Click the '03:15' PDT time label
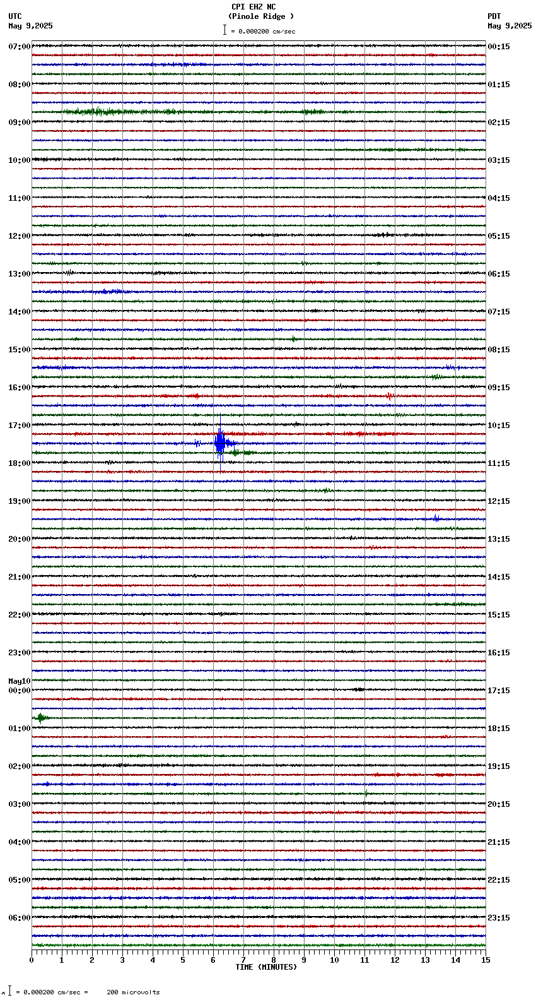 [499, 160]
